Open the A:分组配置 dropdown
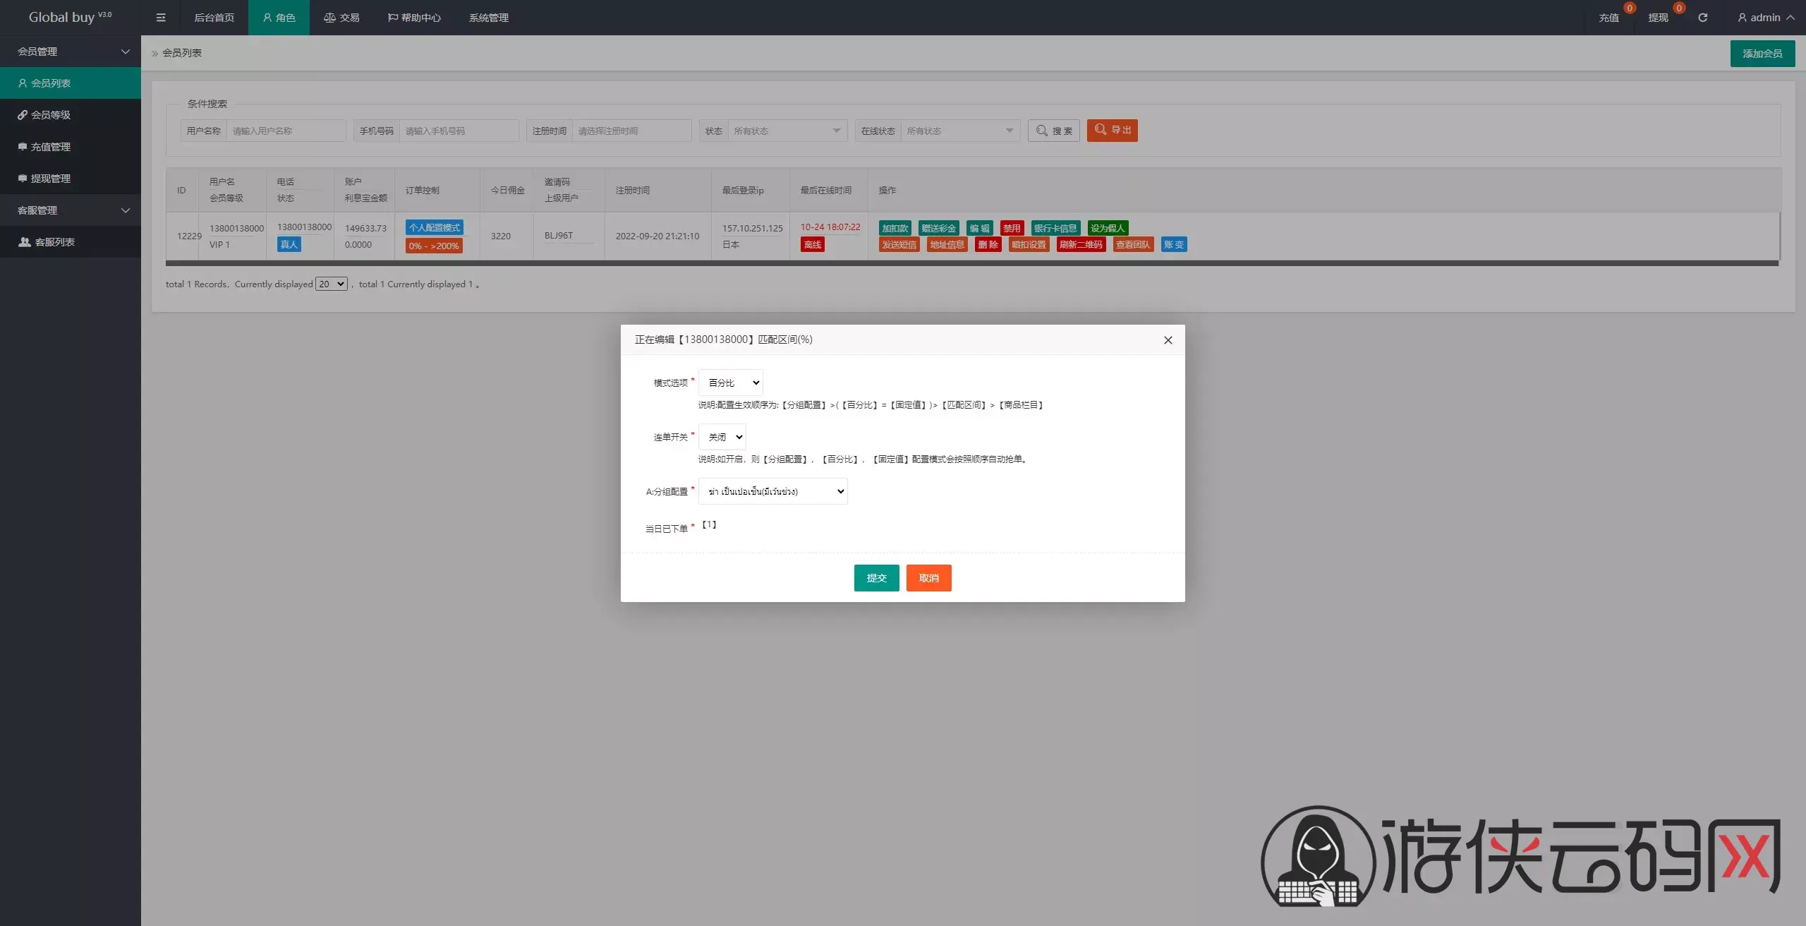Viewport: 1806px width, 926px height. click(x=773, y=491)
